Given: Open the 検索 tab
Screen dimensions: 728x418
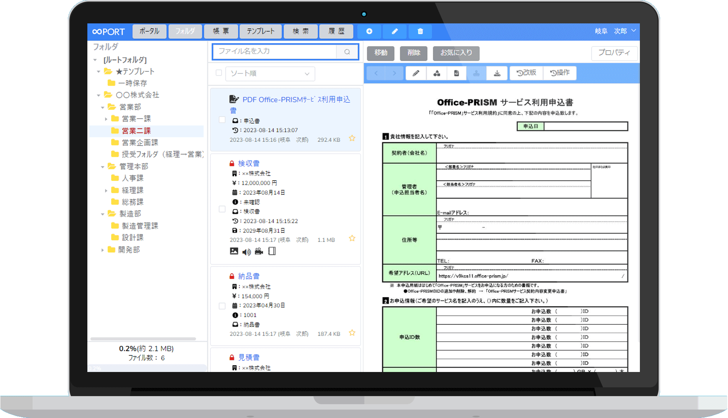Looking at the screenshot, I should [301, 31].
